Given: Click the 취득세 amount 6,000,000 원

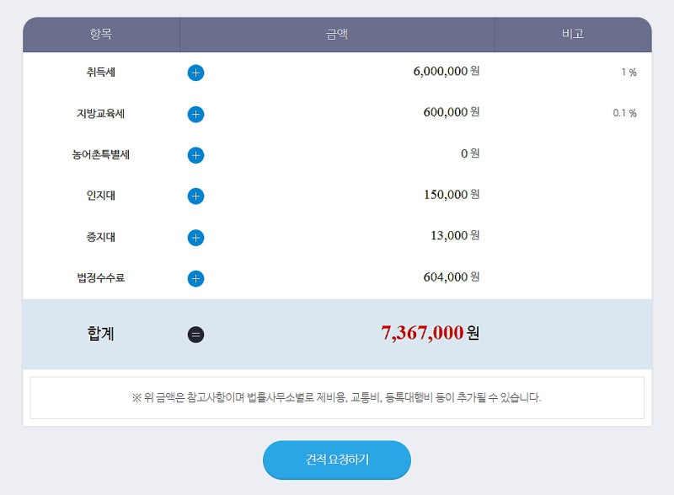Looking at the screenshot, I should [447, 71].
